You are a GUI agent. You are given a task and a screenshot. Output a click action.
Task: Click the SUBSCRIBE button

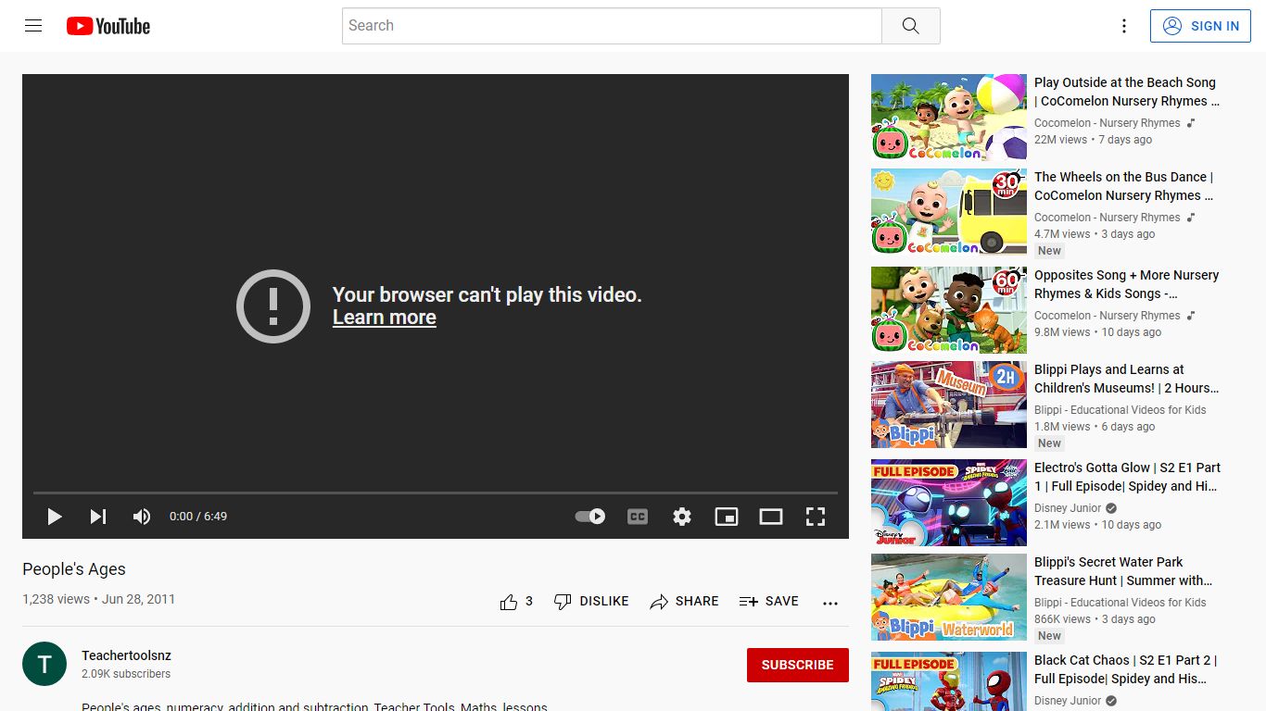[798, 665]
